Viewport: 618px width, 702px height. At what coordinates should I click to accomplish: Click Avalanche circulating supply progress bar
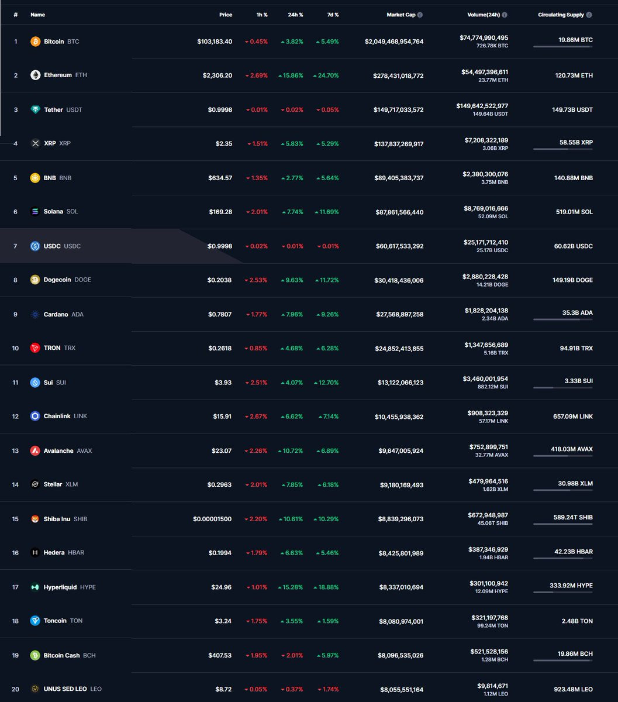pos(562,456)
